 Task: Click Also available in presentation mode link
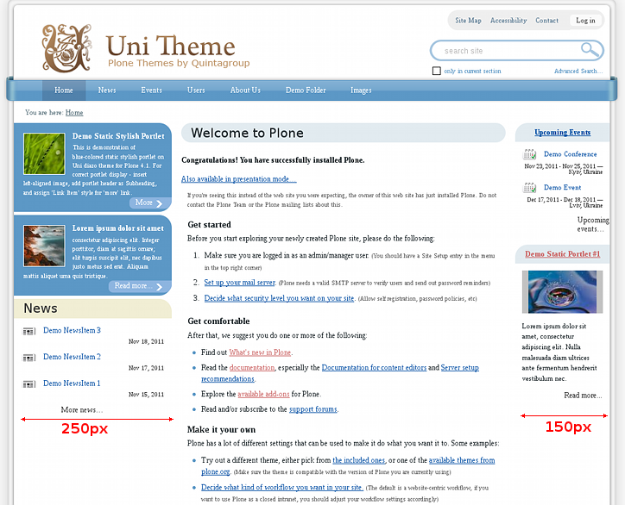point(239,179)
